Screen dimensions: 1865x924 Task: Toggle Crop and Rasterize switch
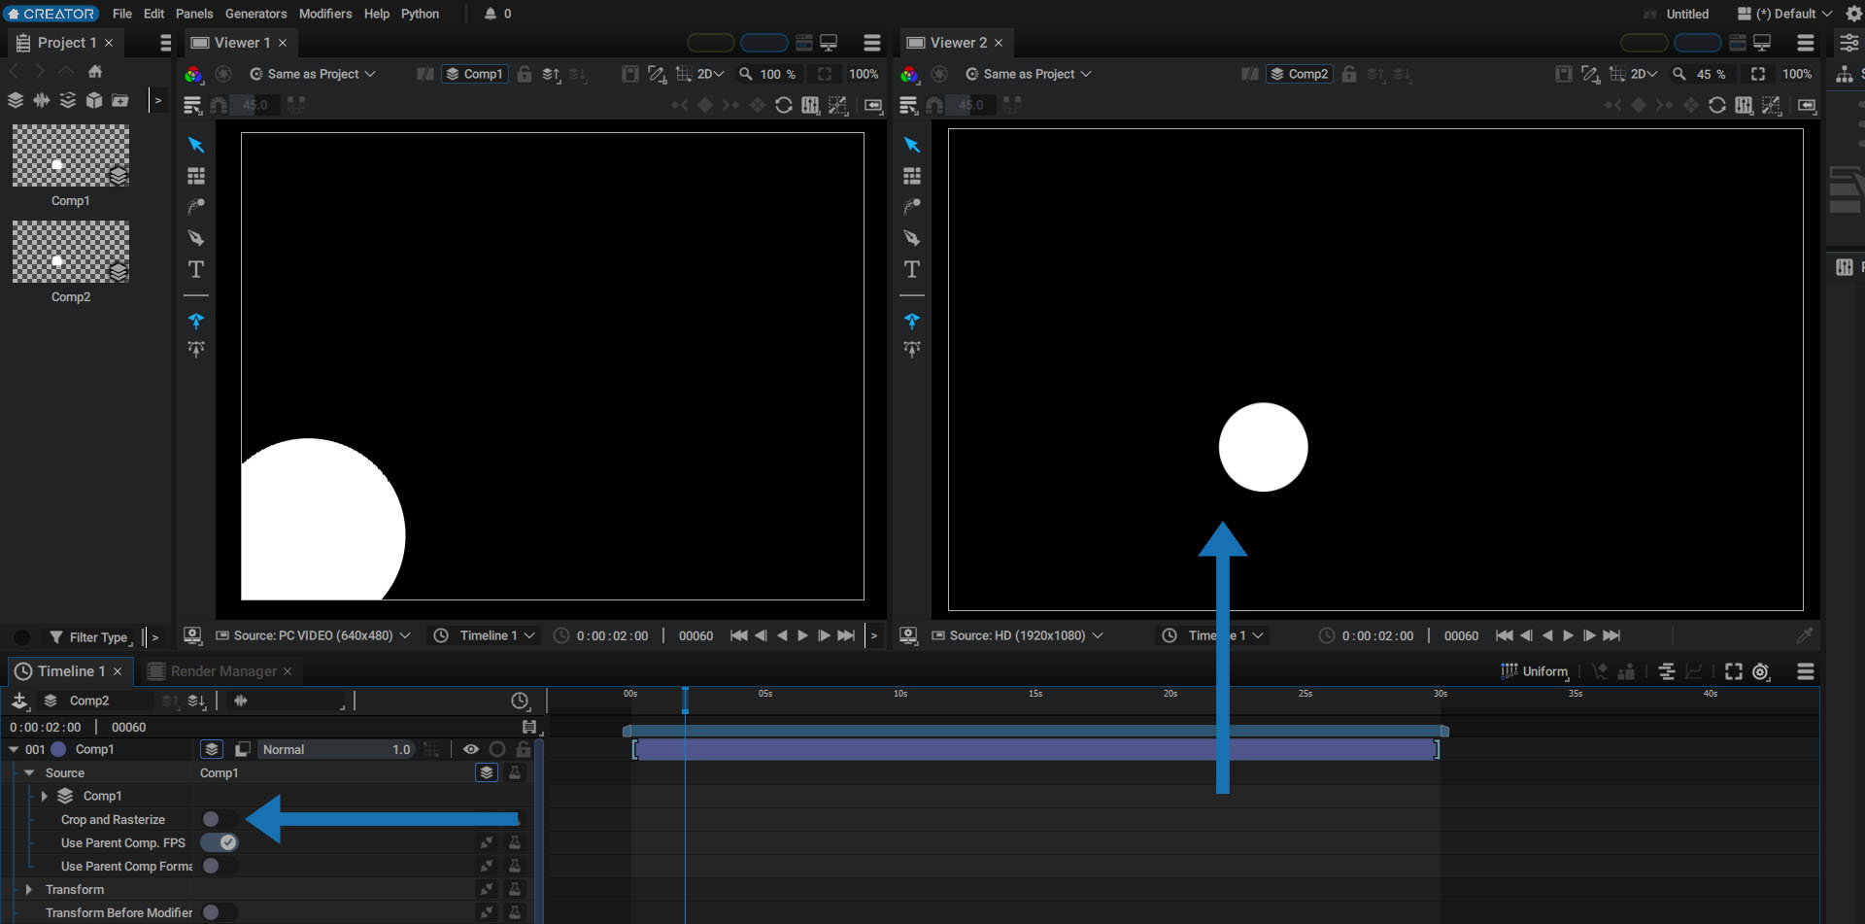point(219,819)
